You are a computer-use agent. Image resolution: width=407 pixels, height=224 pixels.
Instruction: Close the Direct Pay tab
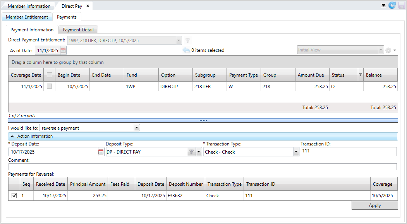coord(88,6)
